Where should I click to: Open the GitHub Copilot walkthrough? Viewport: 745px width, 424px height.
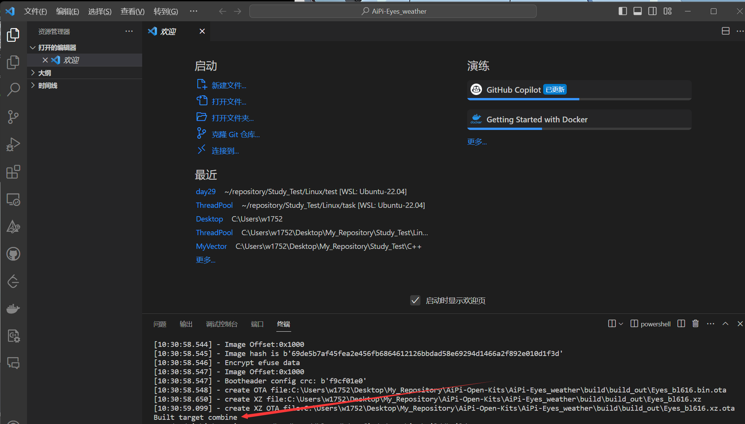pos(579,90)
